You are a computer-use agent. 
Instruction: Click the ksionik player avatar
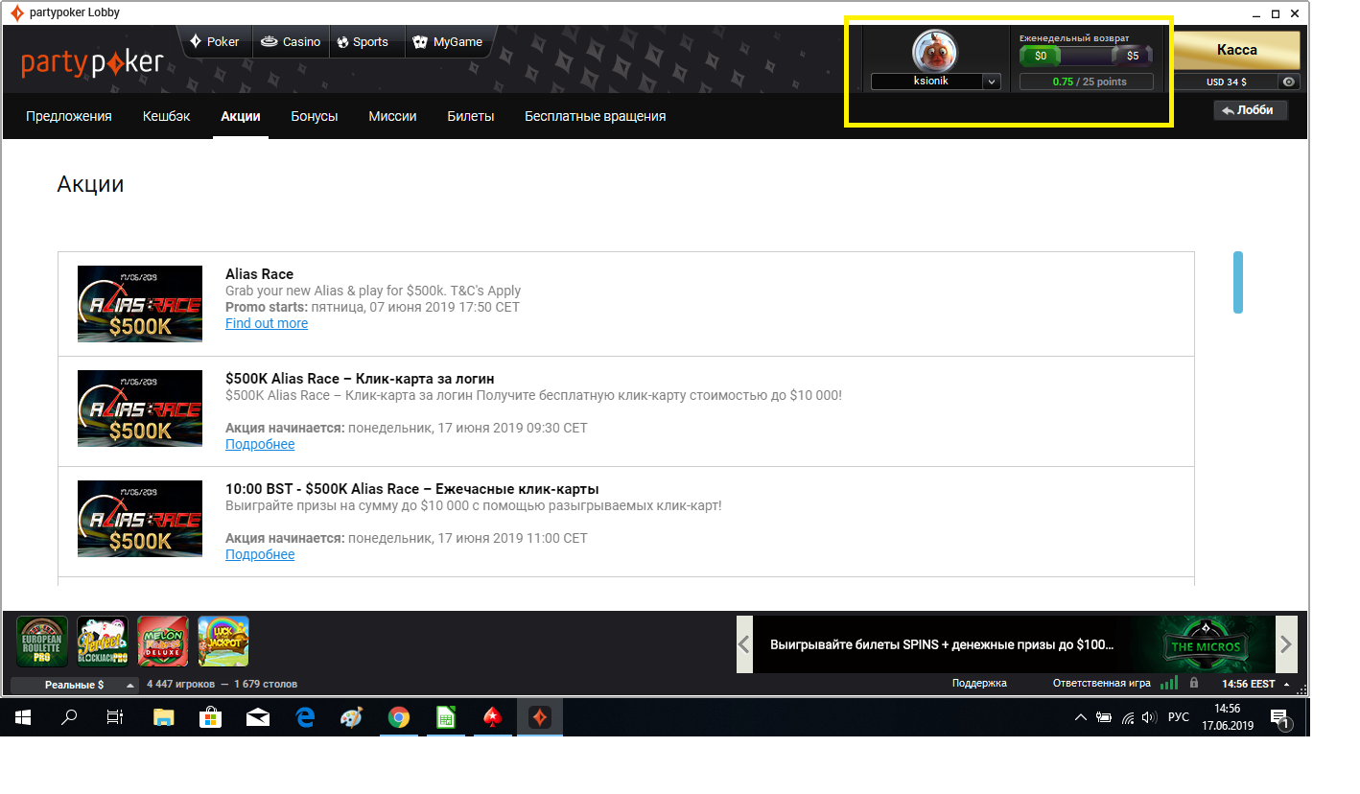(936, 51)
